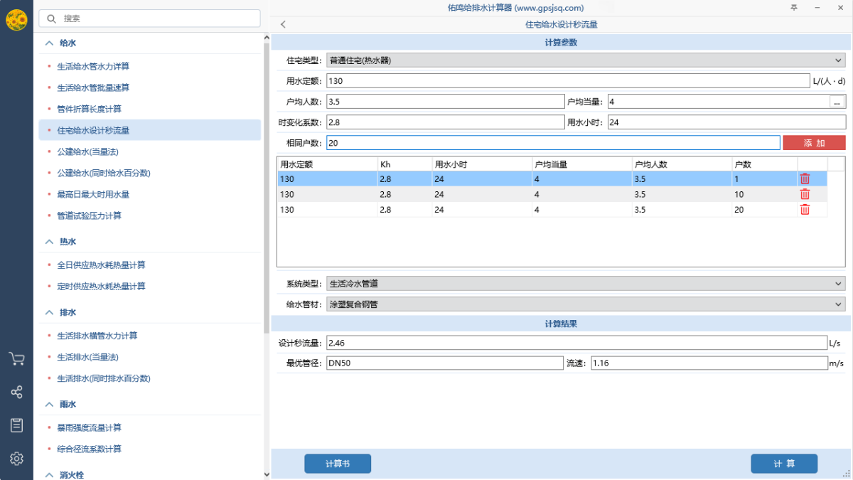Open the 住宅类型 dropdown
The height and width of the screenshot is (480, 853).
click(x=585, y=60)
